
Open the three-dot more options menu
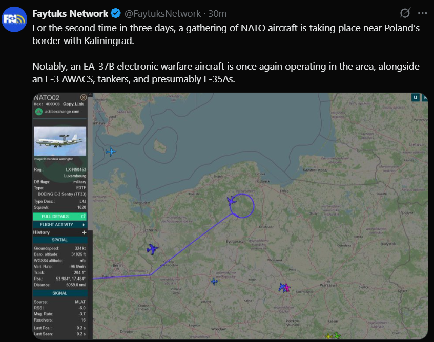click(422, 13)
